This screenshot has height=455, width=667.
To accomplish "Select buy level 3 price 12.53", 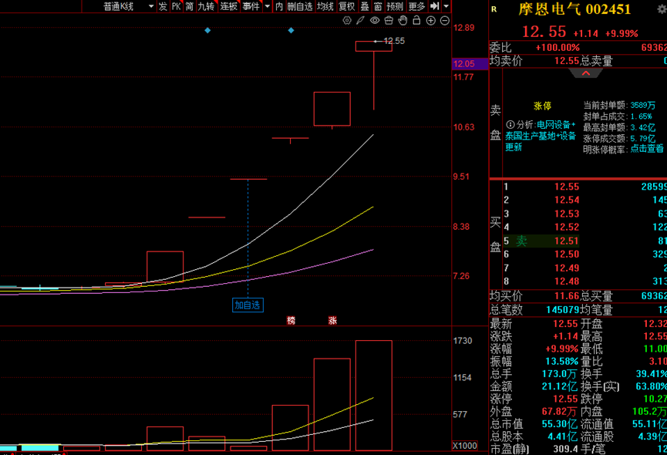I will click(567, 214).
